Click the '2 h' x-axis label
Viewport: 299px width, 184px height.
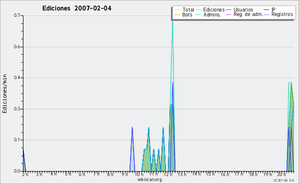click(25, 175)
